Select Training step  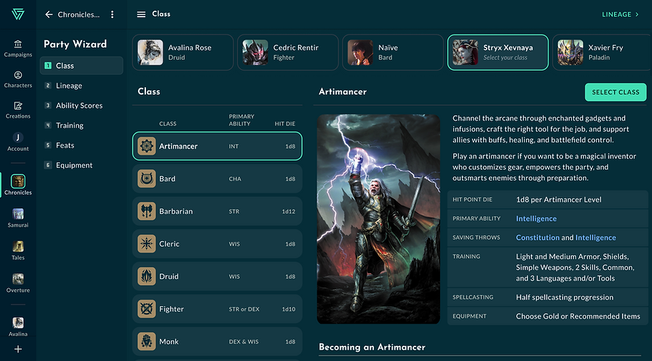tap(81, 125)
